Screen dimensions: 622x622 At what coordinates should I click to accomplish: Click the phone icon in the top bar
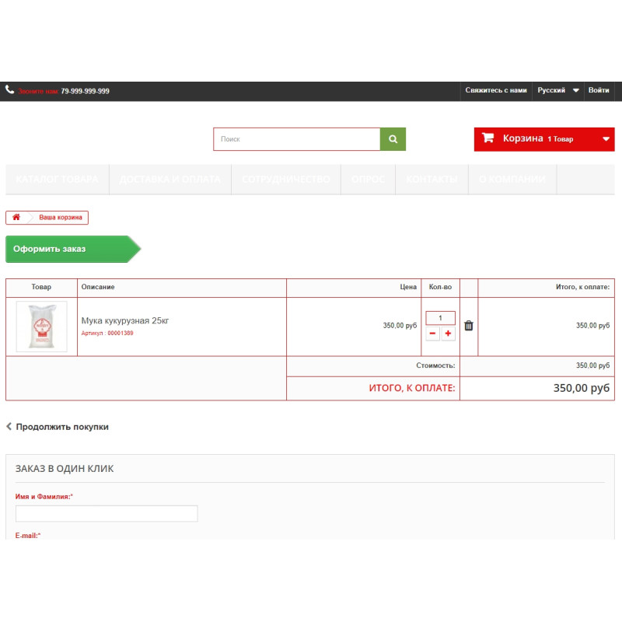click(x=9, y=90)
